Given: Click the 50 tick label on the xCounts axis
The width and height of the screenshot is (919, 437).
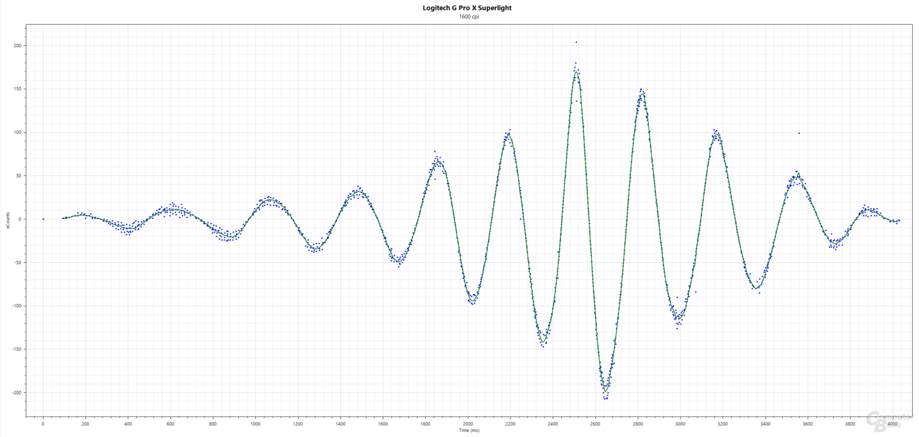Looking at the screenshot, I should click(x=18, y=176).
